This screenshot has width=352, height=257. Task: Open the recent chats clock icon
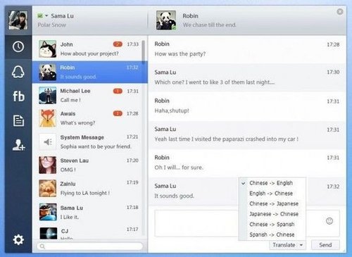18,47
